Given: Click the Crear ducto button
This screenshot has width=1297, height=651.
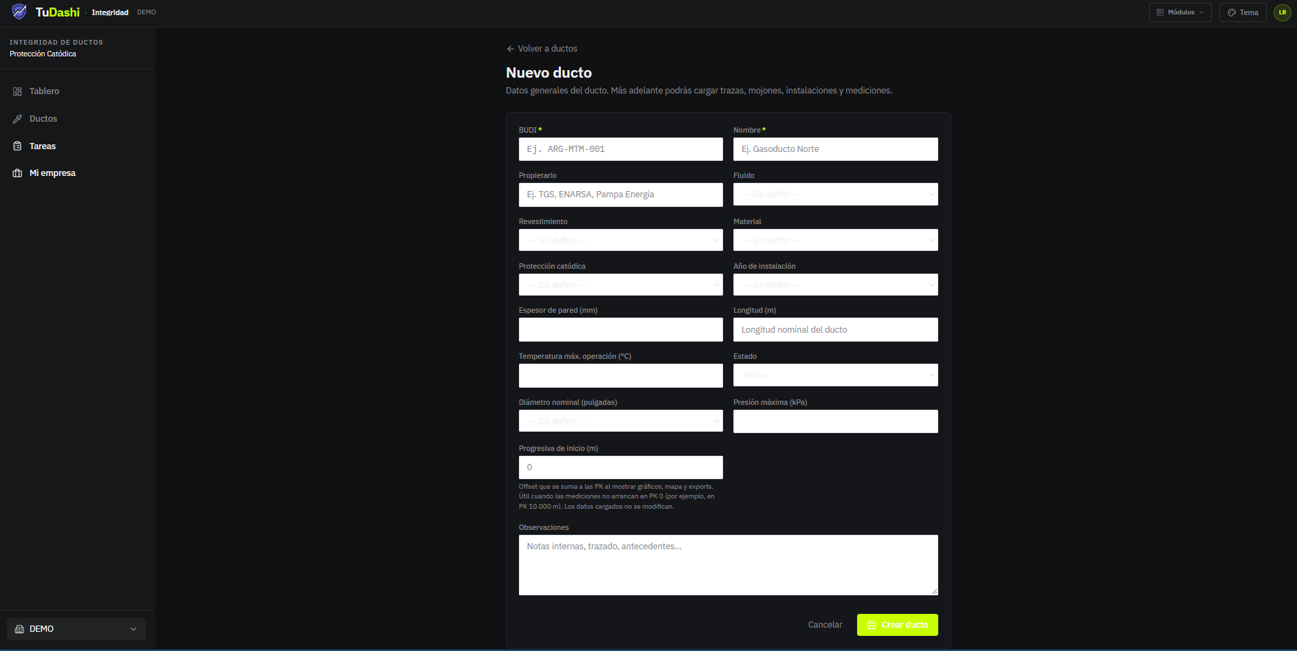Looking at the screenshot, I should click(897, 625).
